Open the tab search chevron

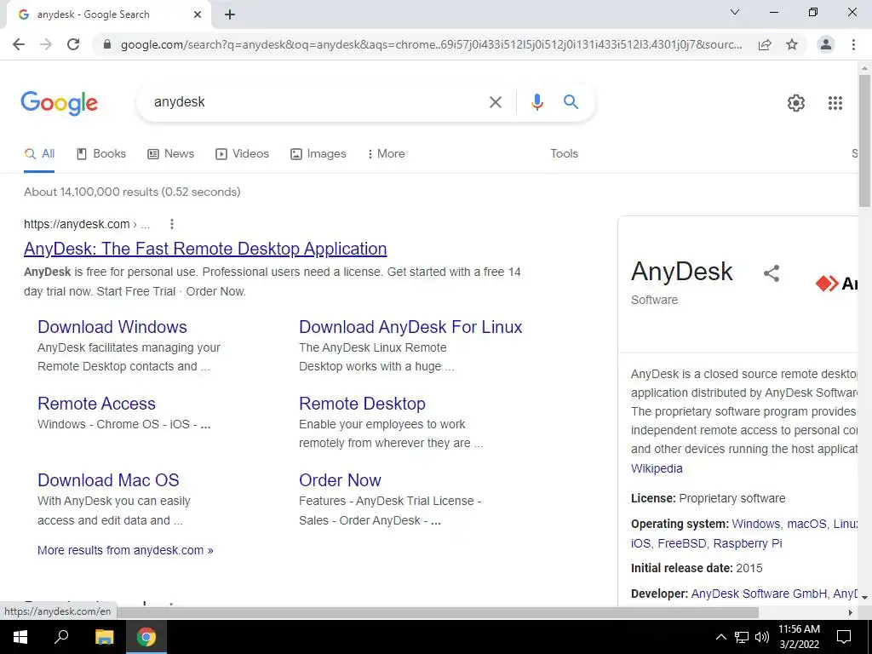pos(735,12)
